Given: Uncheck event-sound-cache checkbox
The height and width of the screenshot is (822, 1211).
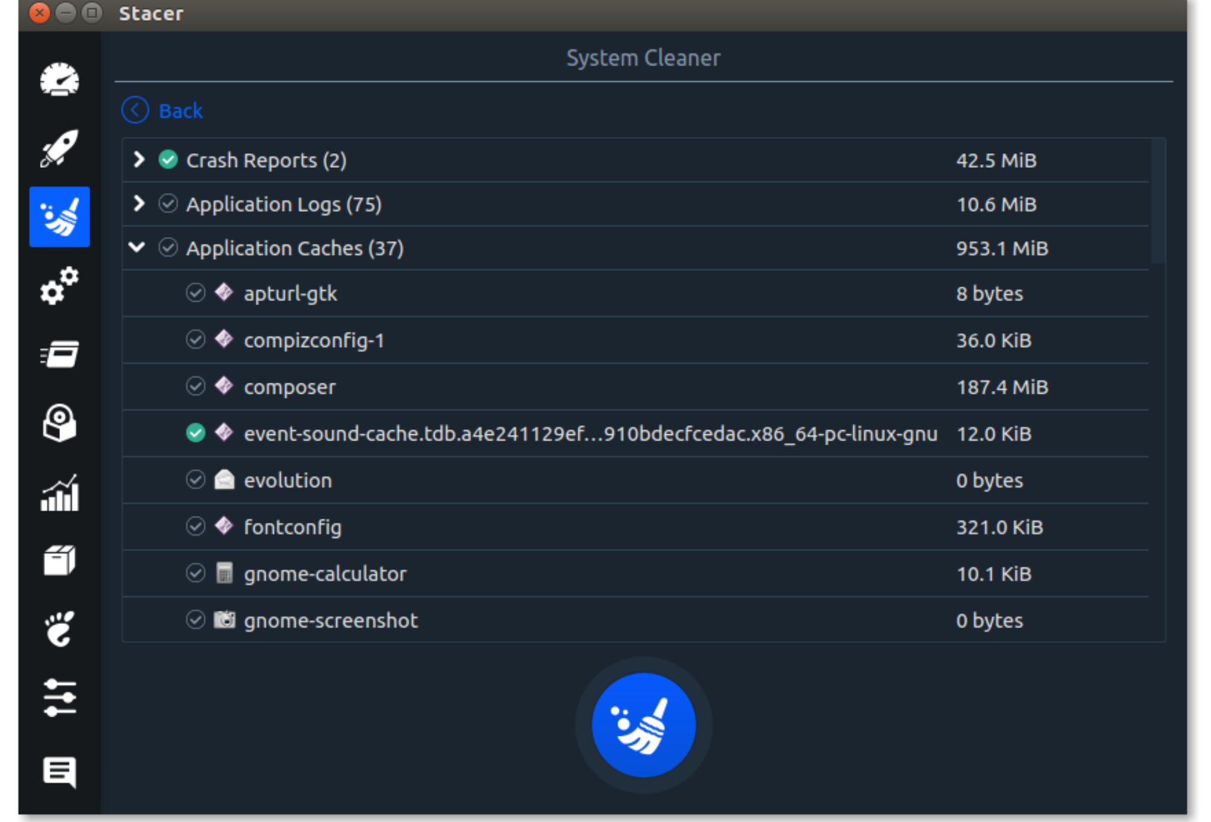Looking at the screenshot, I should click(x=195, y=433).
